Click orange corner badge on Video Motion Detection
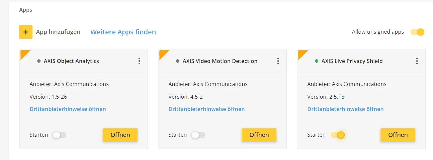 coord(163,54)
